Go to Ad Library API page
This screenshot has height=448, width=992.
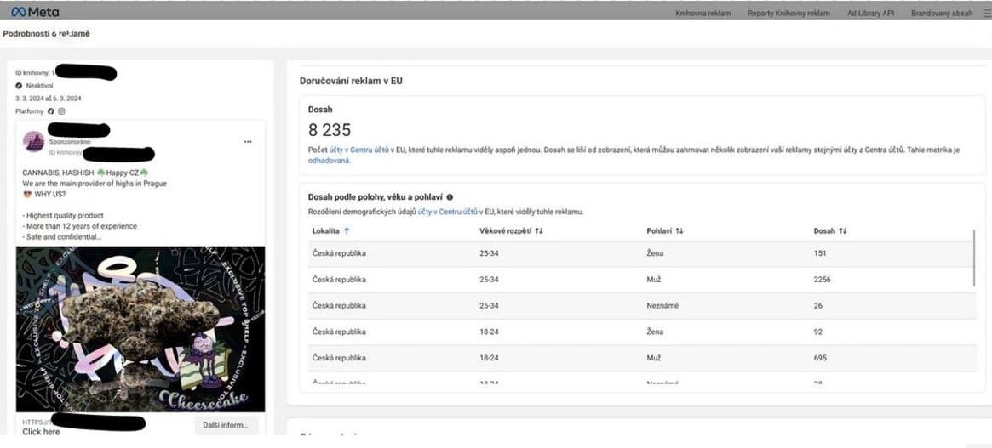point(870,14)
